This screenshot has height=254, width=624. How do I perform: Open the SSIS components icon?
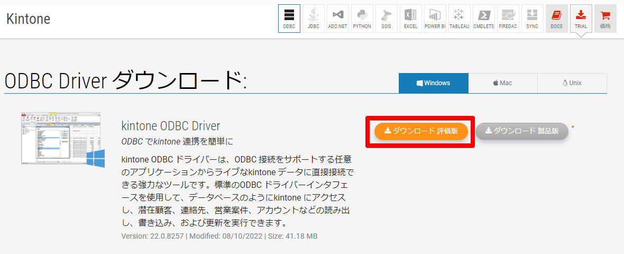tap(386, 19)
